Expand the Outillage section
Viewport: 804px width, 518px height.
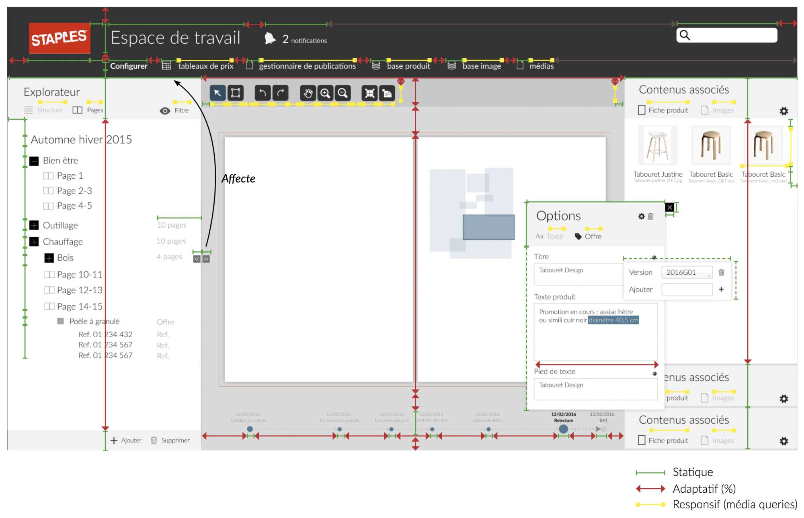(x=34, y=225)
